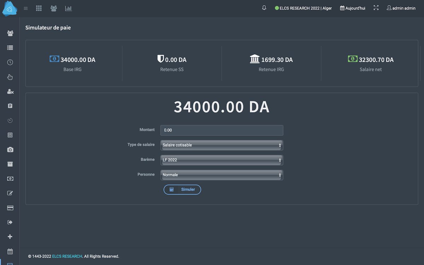Open the sidebar calendar icon
This screenshot has height=265, width=424.
10,251
